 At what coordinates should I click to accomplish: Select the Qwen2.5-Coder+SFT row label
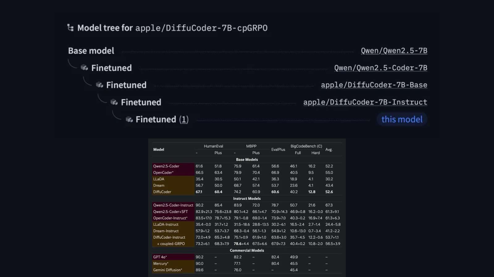pyautogui.click(x=170, y=212)
